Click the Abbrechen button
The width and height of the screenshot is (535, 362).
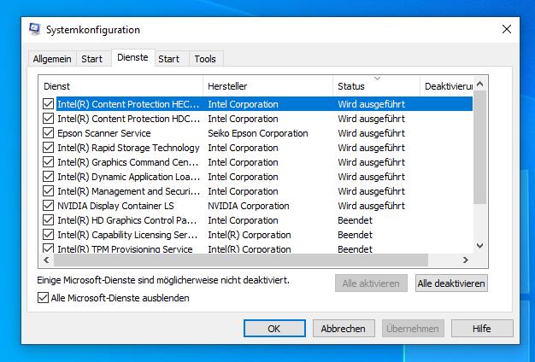tap(344, 328)
